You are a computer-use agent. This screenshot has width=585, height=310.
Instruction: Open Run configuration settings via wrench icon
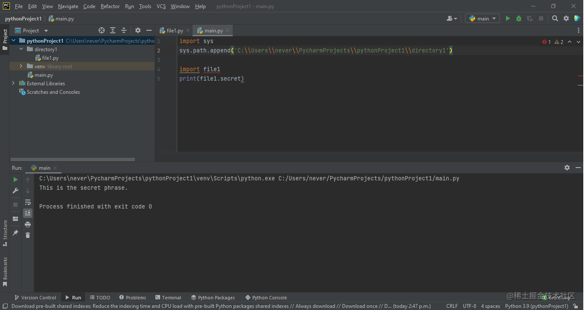coord(15,191)
